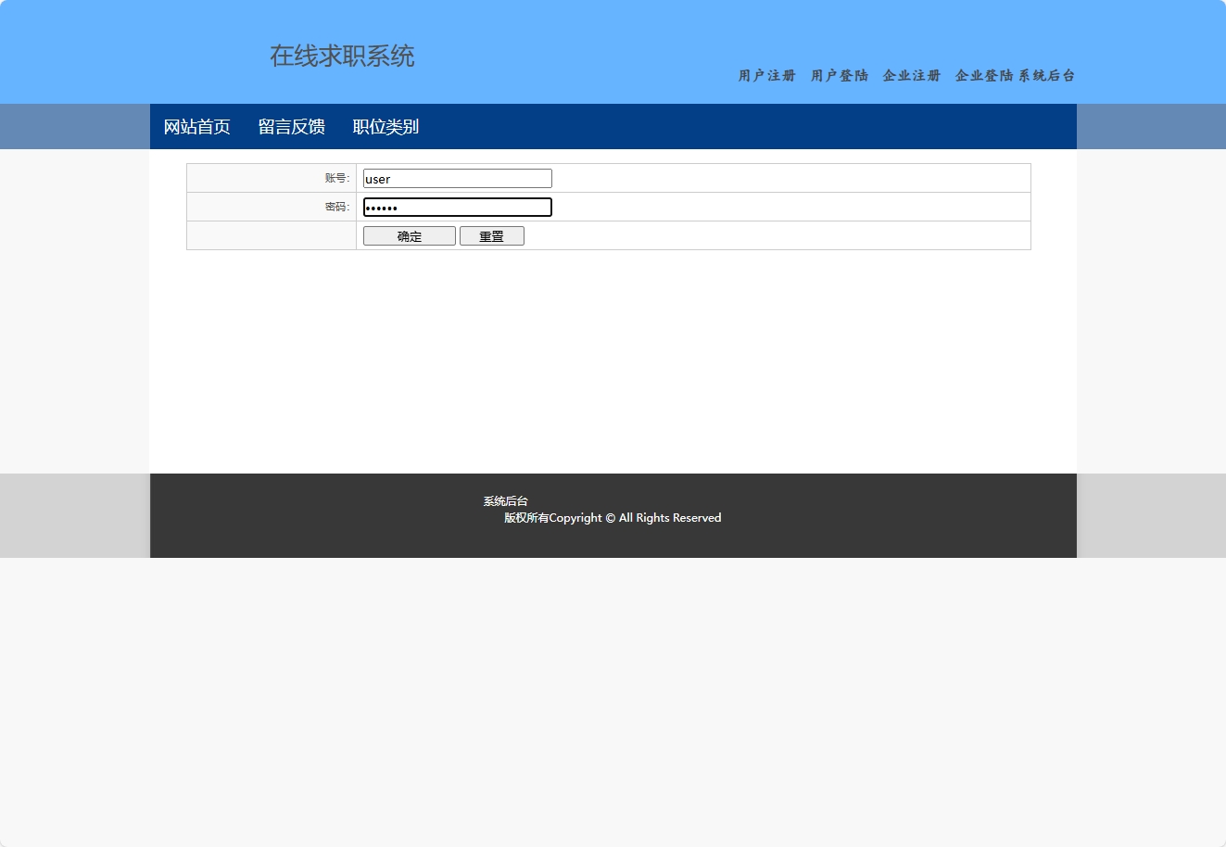The width and height of the screenshot is (1226, 847).
Task: Open the 用户登陆 page from the header
Action: click(x=838, y=76)
